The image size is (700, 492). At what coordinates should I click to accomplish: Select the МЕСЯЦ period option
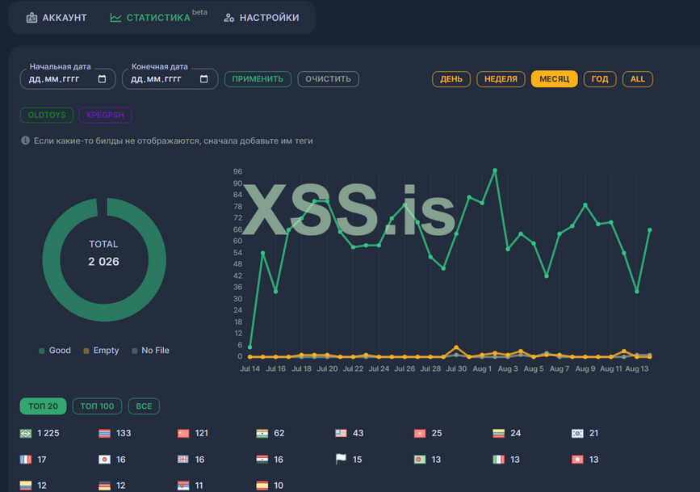click(x=555, y=79)
